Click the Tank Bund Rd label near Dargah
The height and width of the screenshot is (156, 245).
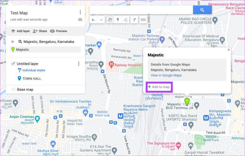point(215,133)
